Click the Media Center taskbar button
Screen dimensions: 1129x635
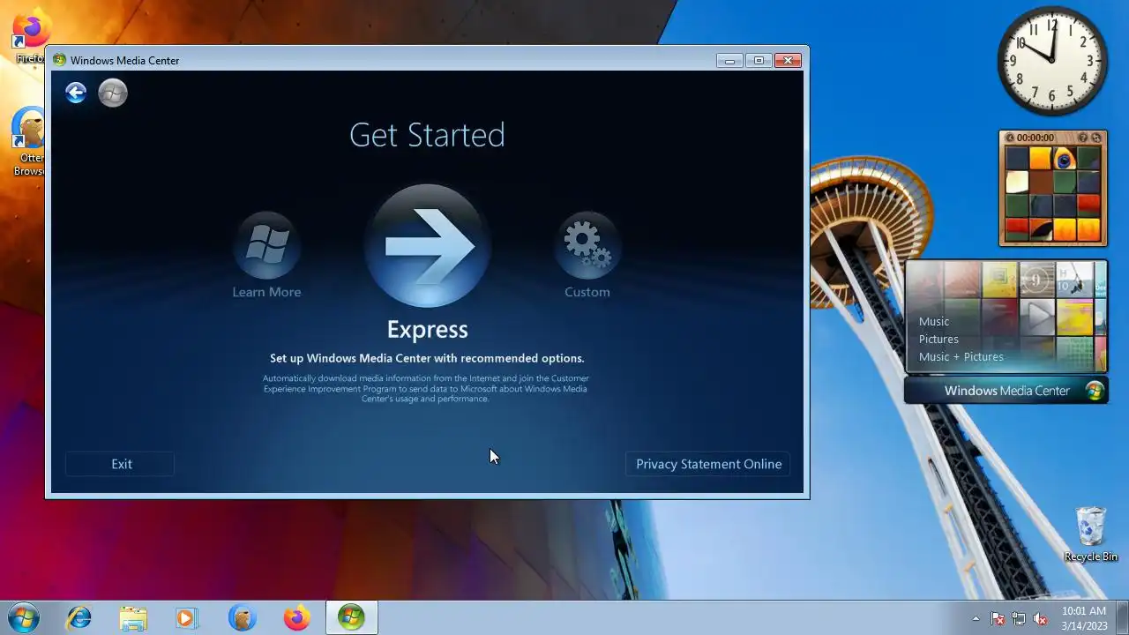click(x=351, y=618)
